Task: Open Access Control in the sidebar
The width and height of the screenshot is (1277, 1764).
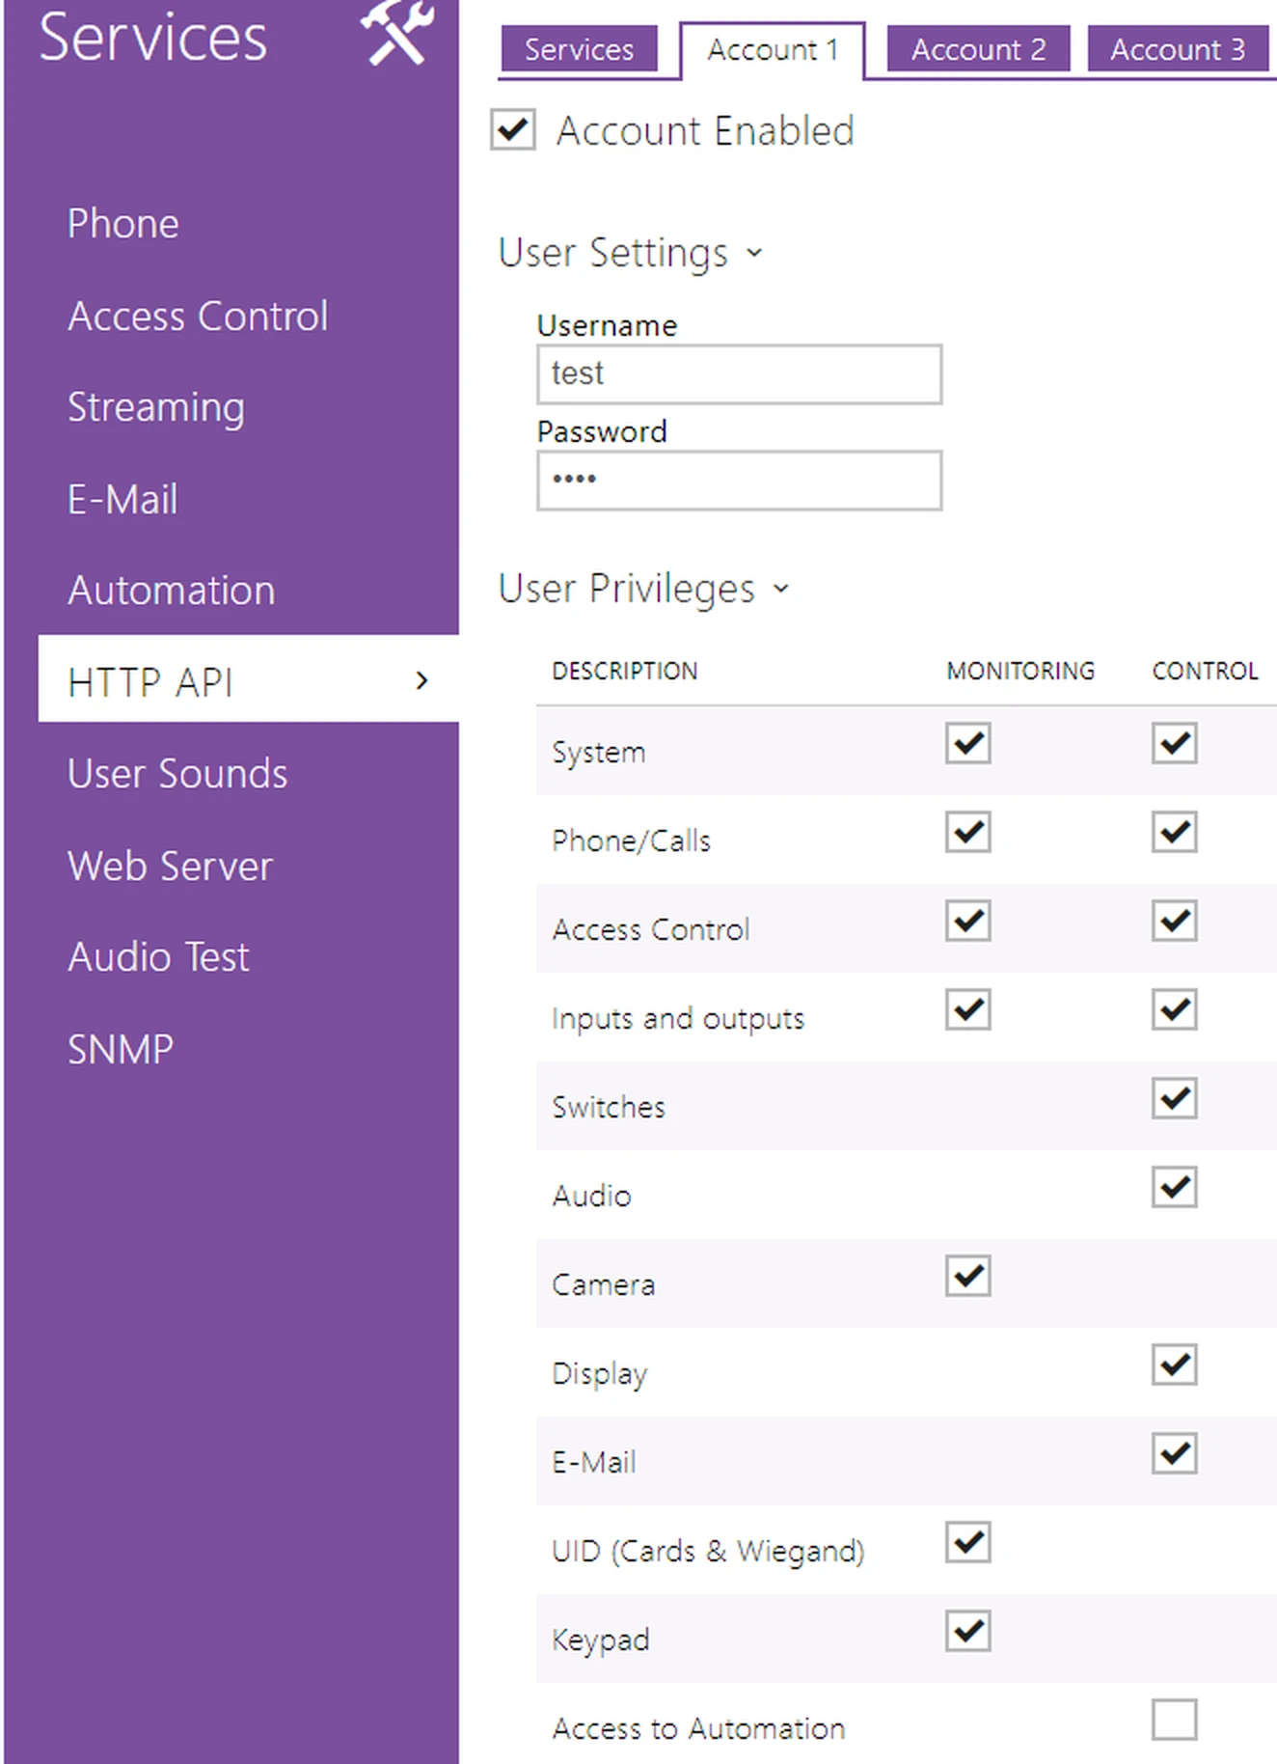Action: click(198, 316)
